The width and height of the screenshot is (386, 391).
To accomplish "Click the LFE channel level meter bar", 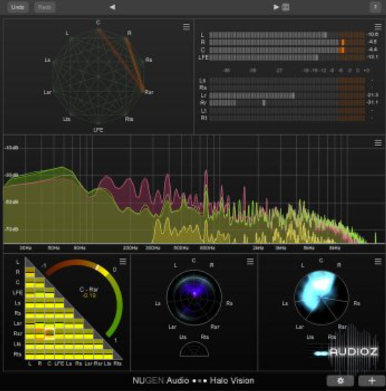I will [x=287, y=57].
